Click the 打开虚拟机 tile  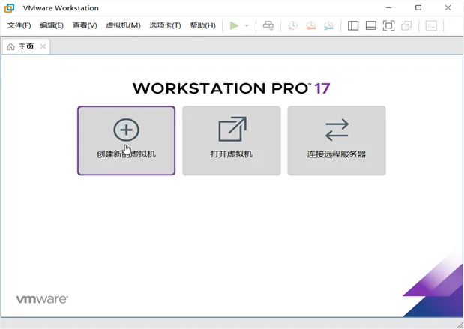click(232, 141)
